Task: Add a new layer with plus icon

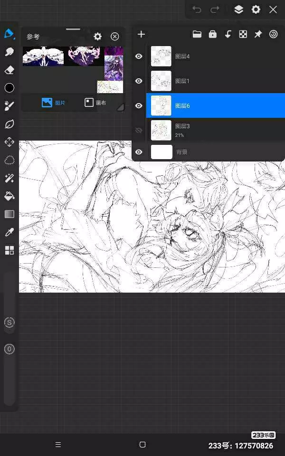Action: click(x=142, y=34)
